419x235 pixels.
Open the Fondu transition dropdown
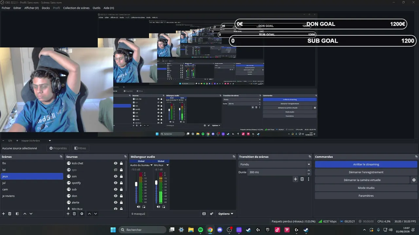point(275,164)
